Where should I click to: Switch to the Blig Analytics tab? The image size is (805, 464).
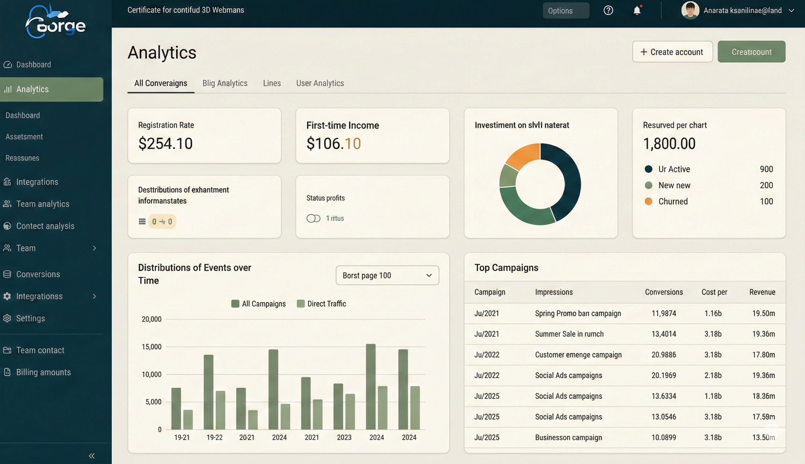pos(225,83)
